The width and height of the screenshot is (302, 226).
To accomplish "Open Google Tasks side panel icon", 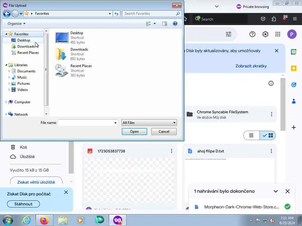I will (293, 85).
